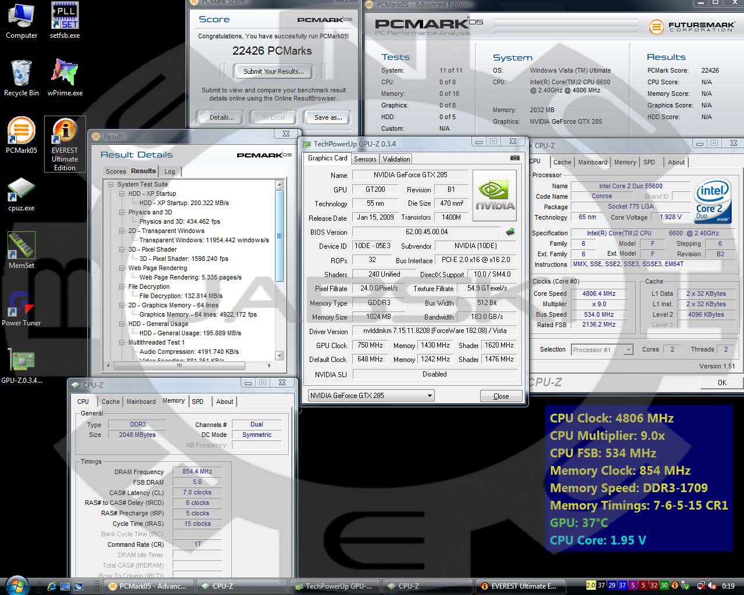
Task: Click the network tray icon
Action: tap(701, 586)
